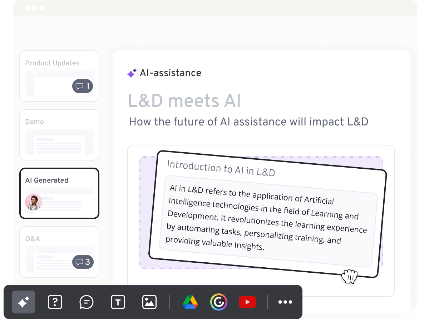Click the comment badge showing 3 on Q&A
This screenshot has width=429, height=322.
pos(83,262)
